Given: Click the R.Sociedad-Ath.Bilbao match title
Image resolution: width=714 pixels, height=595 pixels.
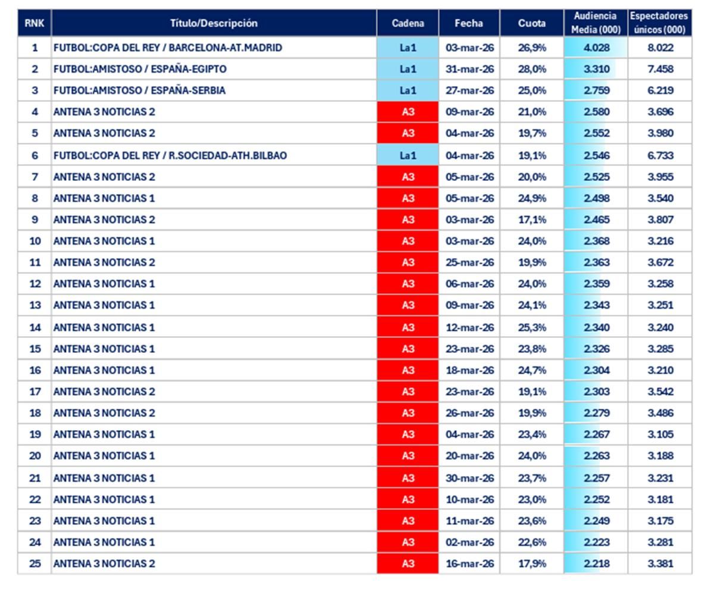Looking at the screenshot, I should coord(170,155).
